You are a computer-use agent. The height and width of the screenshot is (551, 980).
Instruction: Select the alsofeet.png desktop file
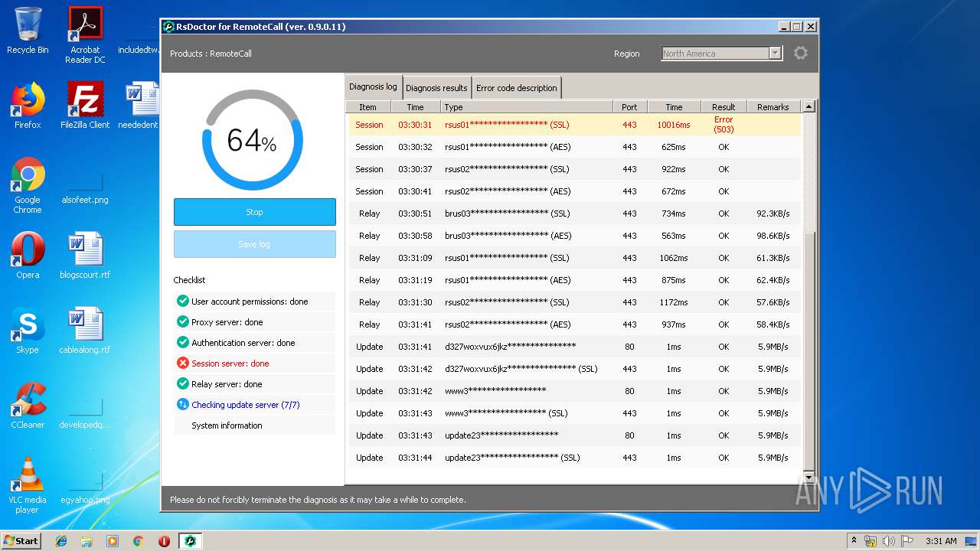click(x=85, y=187)
